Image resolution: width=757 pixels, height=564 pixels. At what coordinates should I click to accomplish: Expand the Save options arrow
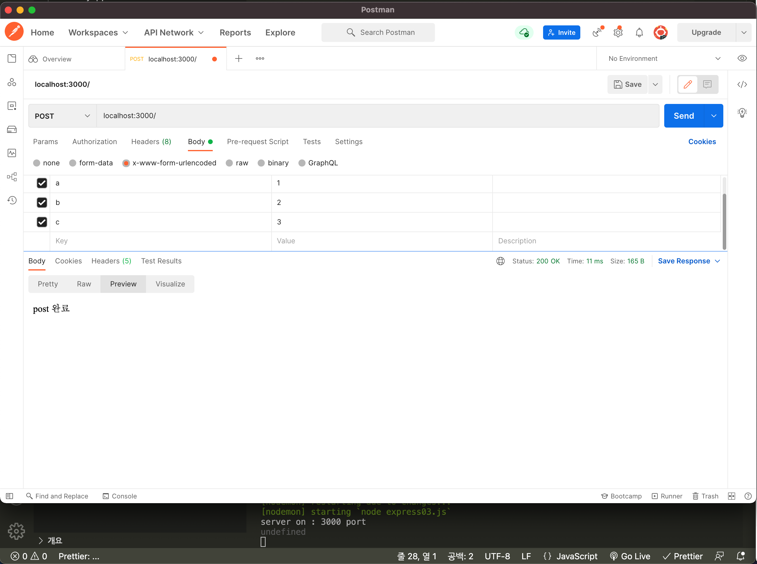[x=655, y=84]
